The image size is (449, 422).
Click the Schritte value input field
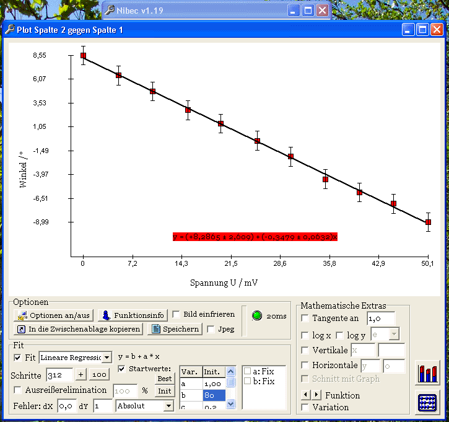tap(59, 375)
